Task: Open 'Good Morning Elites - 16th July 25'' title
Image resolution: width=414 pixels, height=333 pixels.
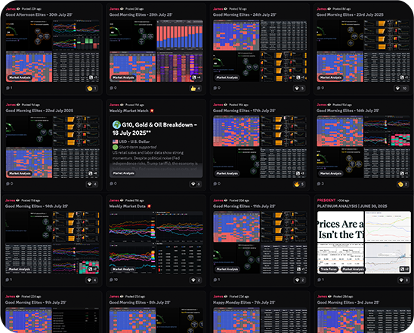Action: tap(348, 111)
